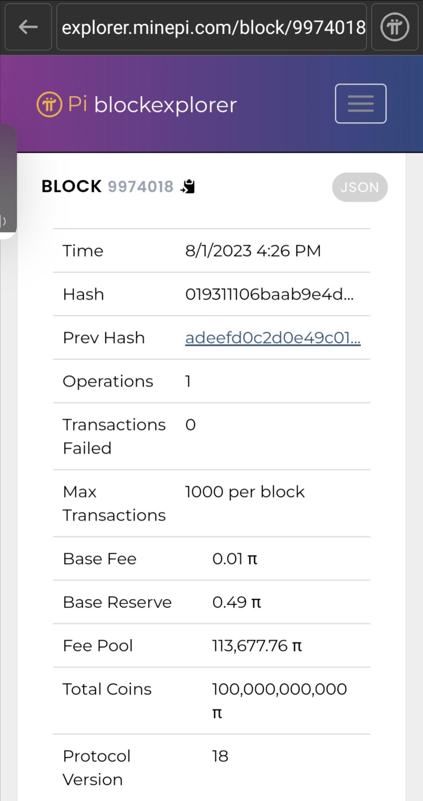Tap the Base Reserve 0.49 value

pyautogui.click(x=236, y=602)
